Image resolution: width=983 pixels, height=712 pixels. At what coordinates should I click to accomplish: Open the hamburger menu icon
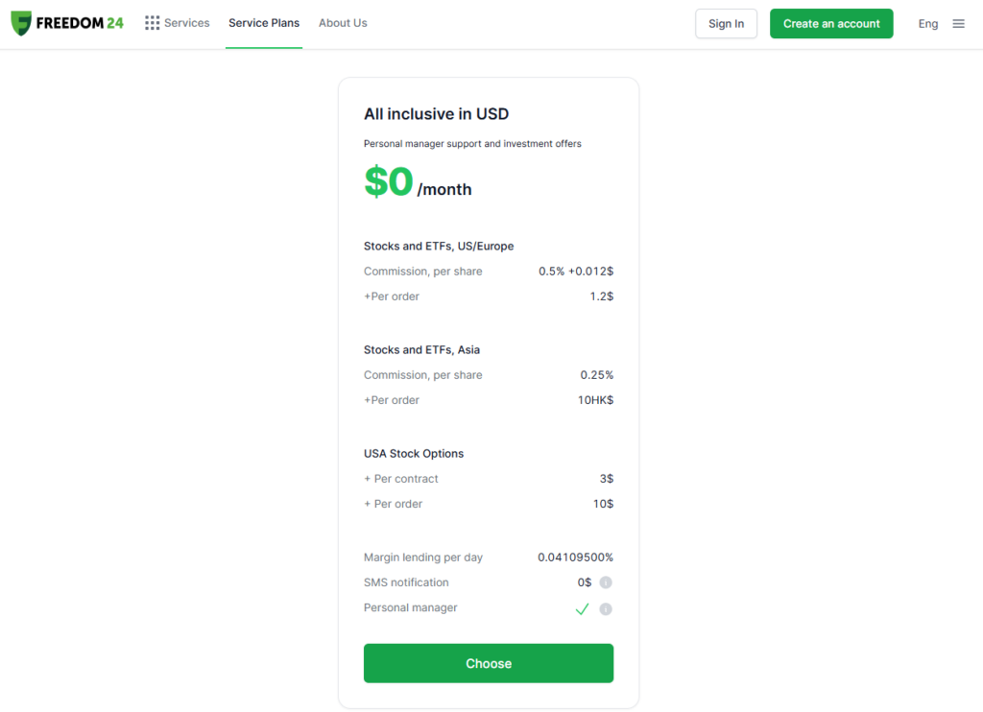(x=958, y=23)
